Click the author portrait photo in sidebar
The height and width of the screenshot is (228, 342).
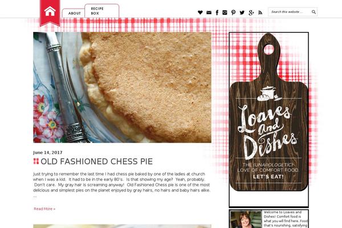pos(246,219)
